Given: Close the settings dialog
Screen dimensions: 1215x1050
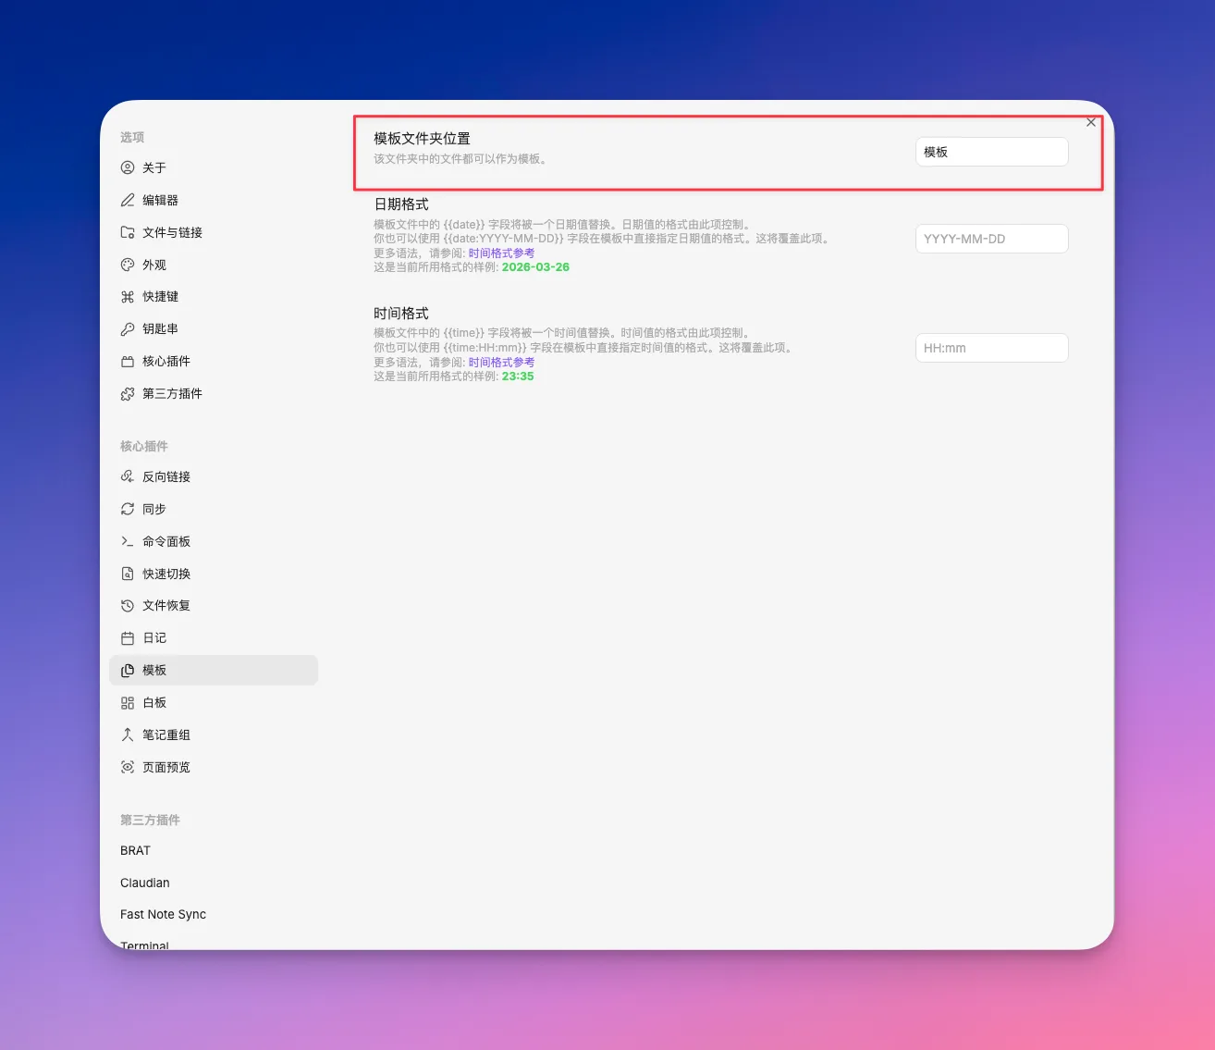Looking at the screenshot, I should pyautogui.click(x=1091, y=122).
